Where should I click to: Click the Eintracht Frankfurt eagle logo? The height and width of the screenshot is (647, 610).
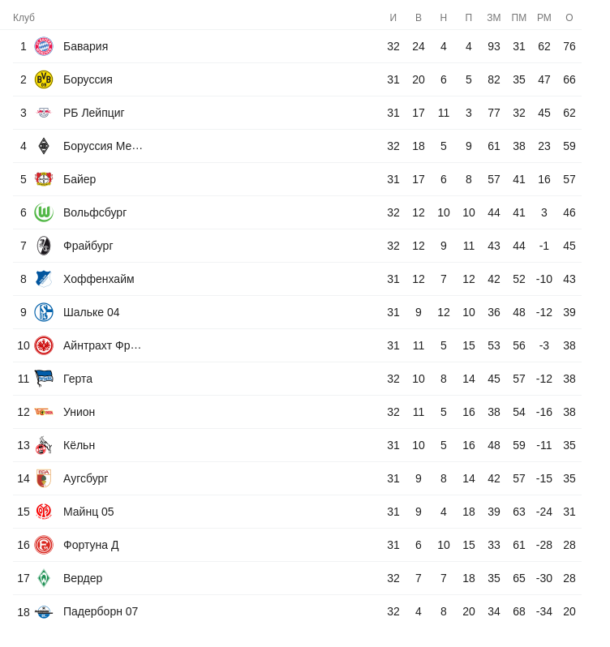tap(44, 345)
